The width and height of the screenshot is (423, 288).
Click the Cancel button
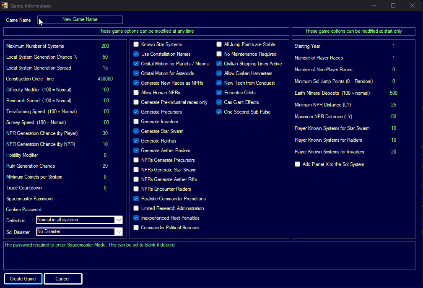(x=63, y=279)
